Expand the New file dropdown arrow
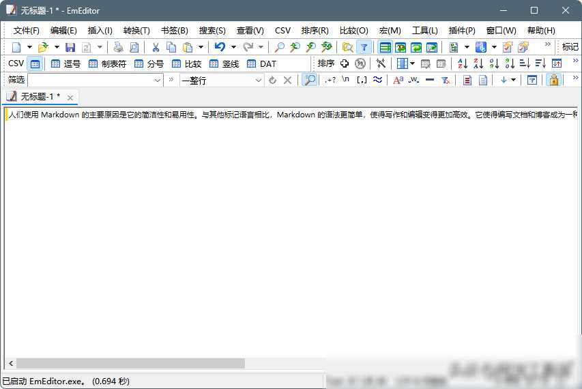The height and width of the screenshot is (389, 582). pos(30,47)
